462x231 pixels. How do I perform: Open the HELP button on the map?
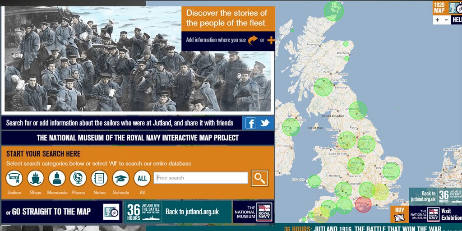coord(457,20)
